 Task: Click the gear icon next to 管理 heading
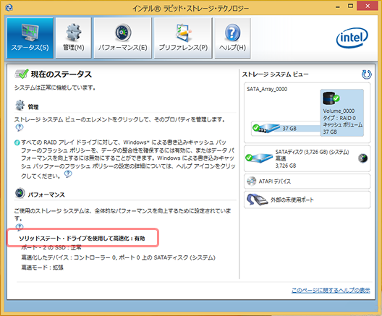[20, 106]
